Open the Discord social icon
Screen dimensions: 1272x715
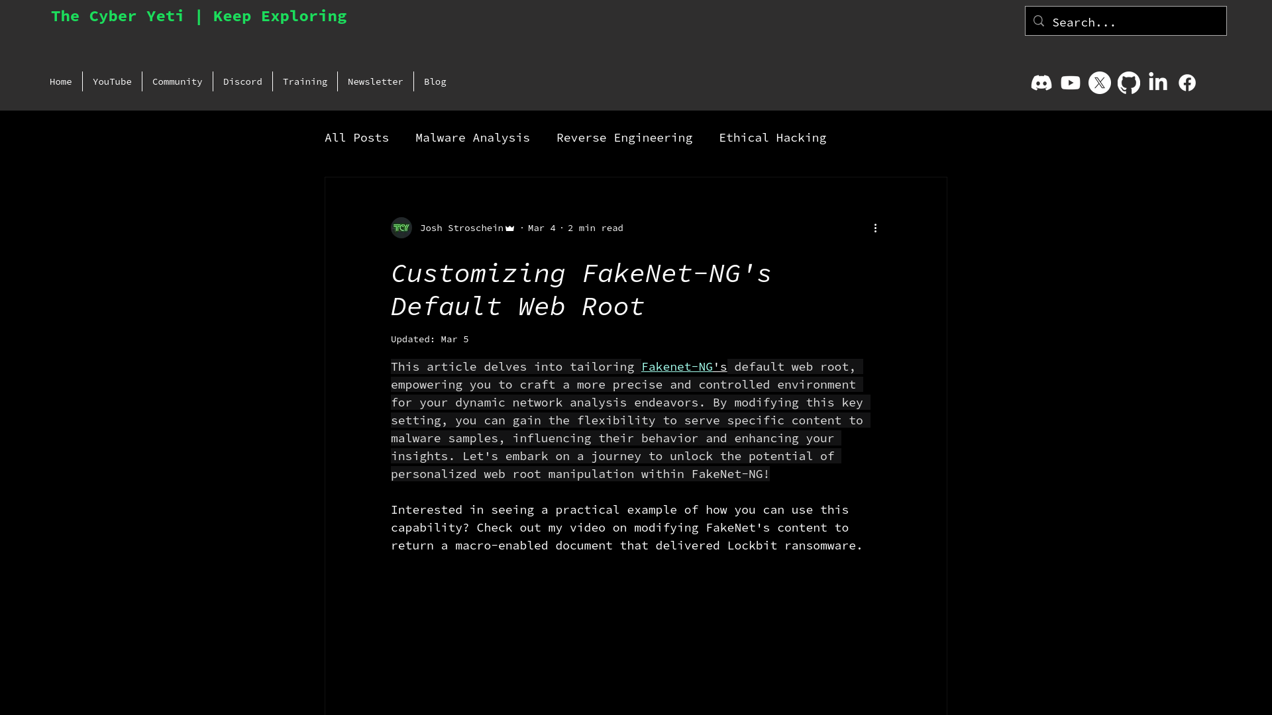coord(1041,83)
